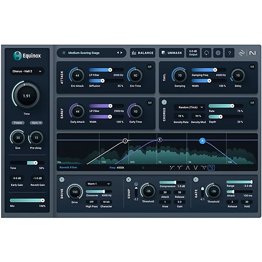
Task: Select the highlighted 6 dB low-pass filter shape
Action: (x=211, y=168)
